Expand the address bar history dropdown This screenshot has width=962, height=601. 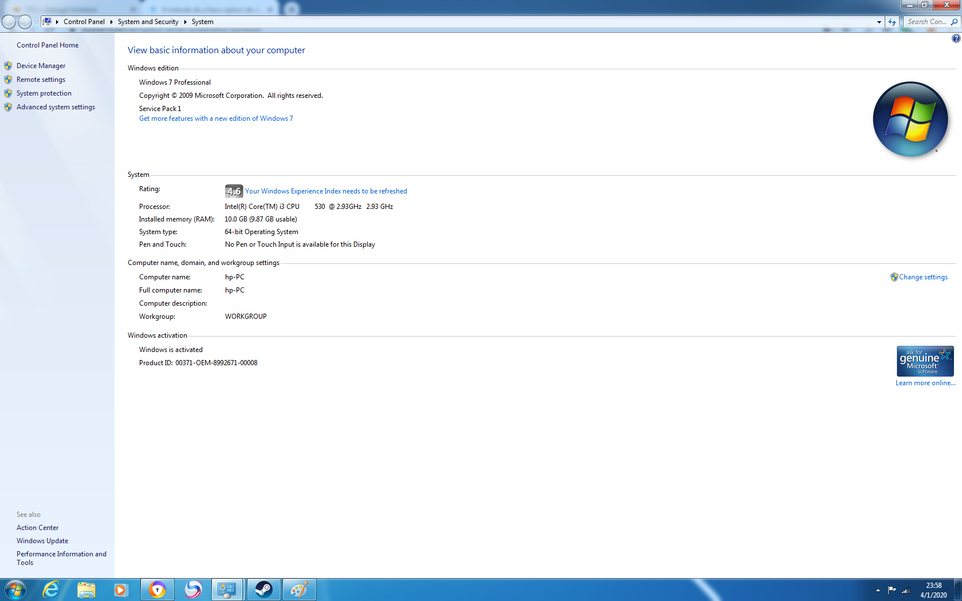[879, 22]
